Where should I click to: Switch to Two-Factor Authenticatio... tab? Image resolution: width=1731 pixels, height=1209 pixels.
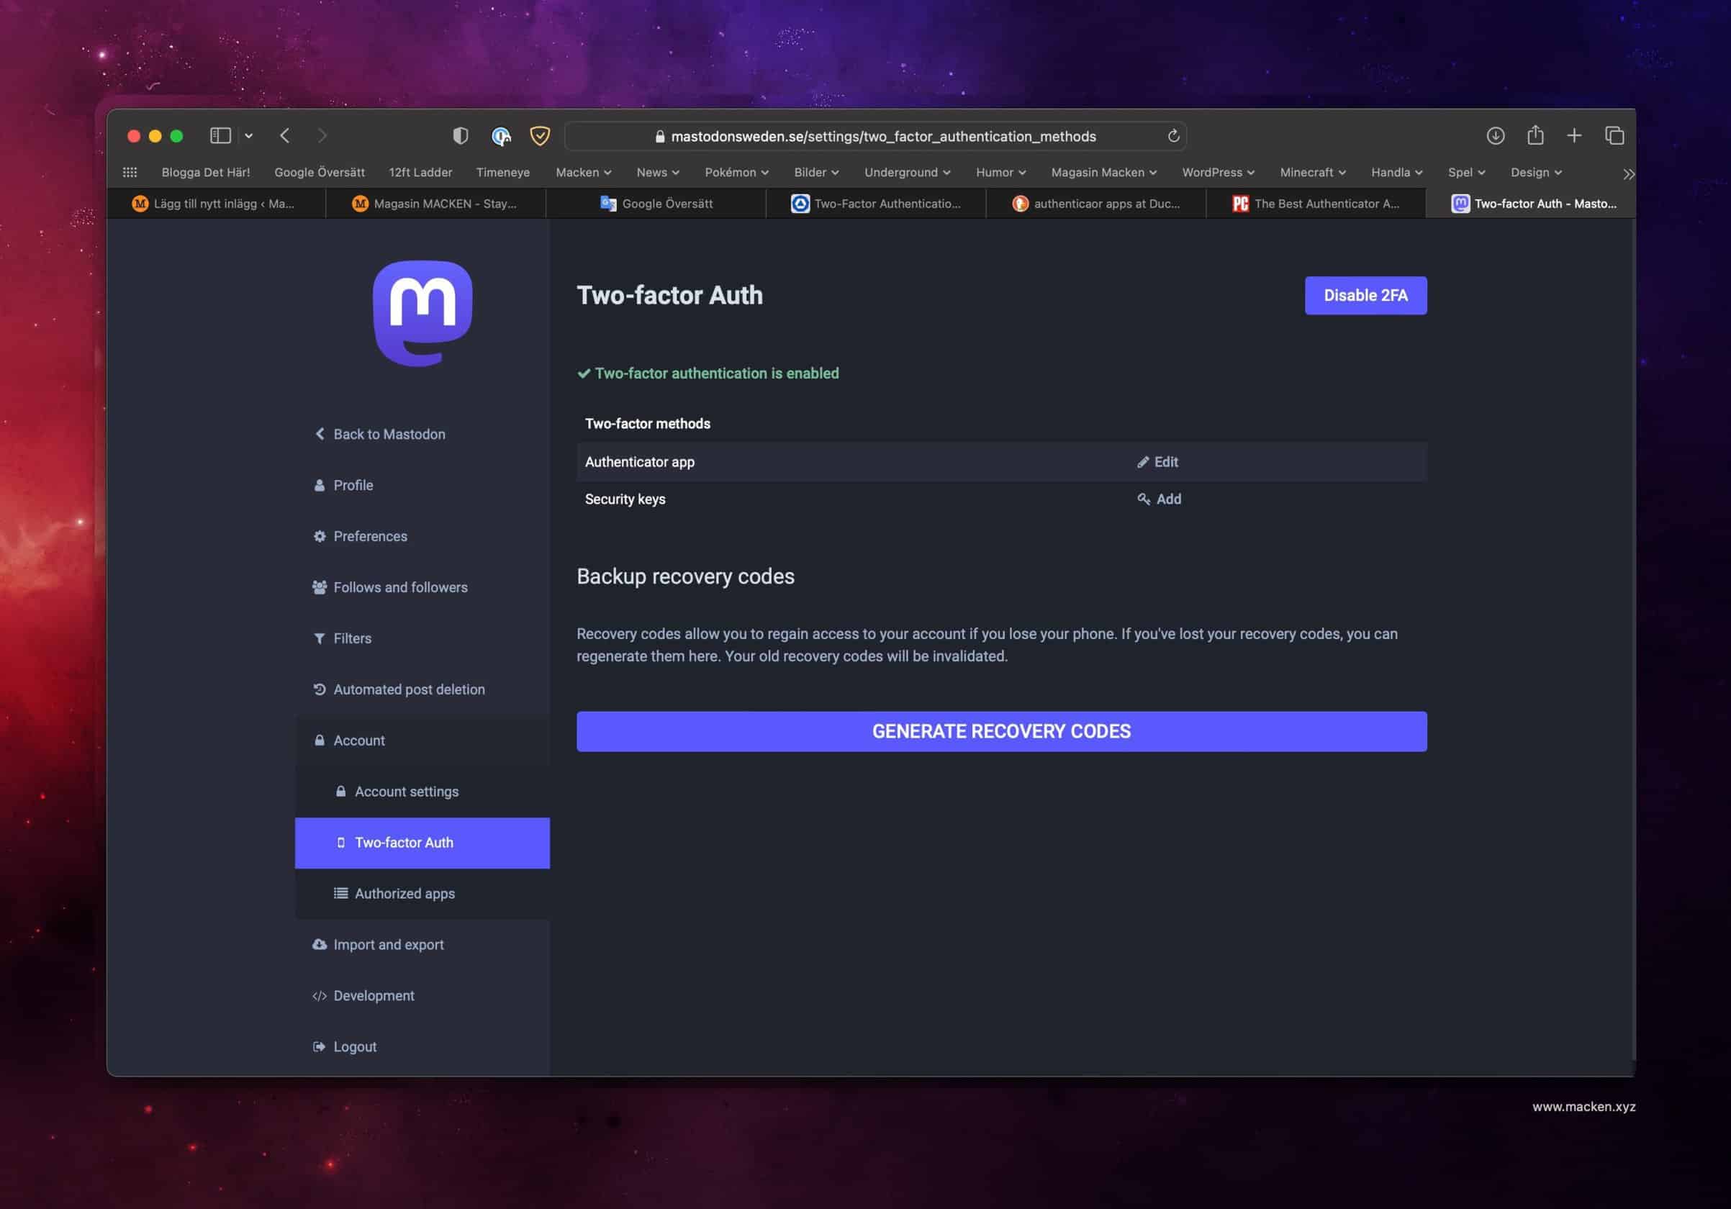876,204
